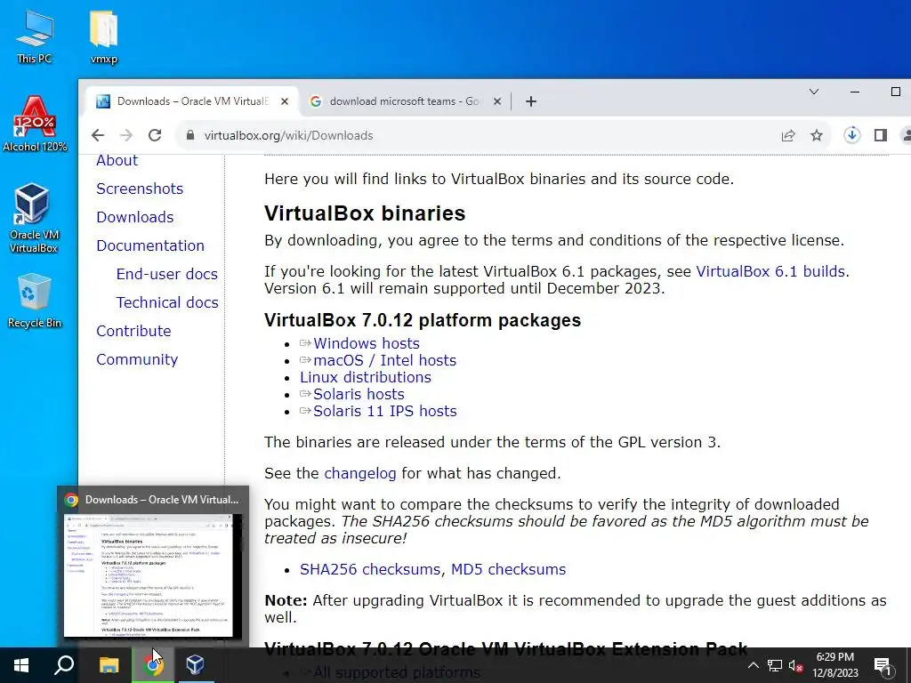
Task: Open Oracle VM VirtualBox desktop shortcut
Action: (34, 219)
